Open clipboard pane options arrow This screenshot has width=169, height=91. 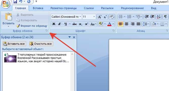point(69,37)
